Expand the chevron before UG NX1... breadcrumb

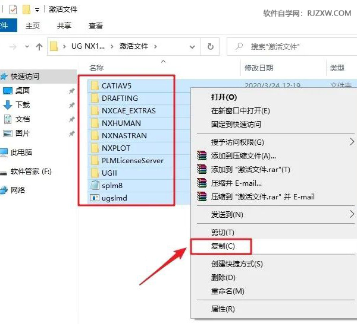tap(64, 46)
